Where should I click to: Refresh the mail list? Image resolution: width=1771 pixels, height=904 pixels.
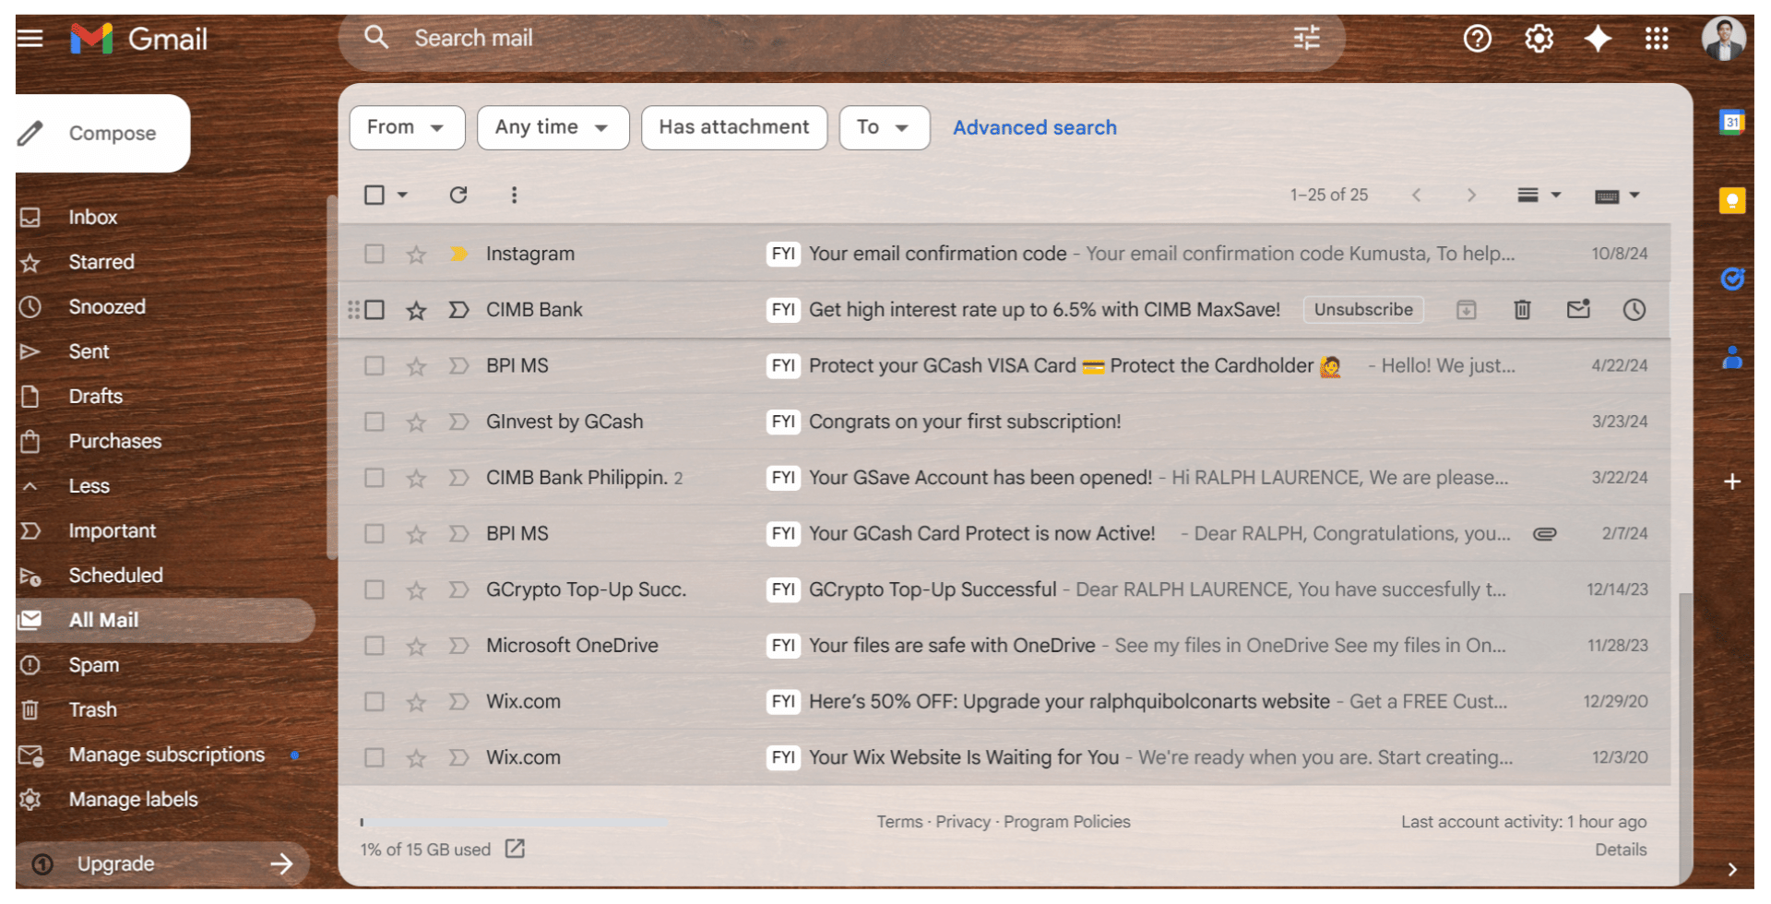click(458, 195)
